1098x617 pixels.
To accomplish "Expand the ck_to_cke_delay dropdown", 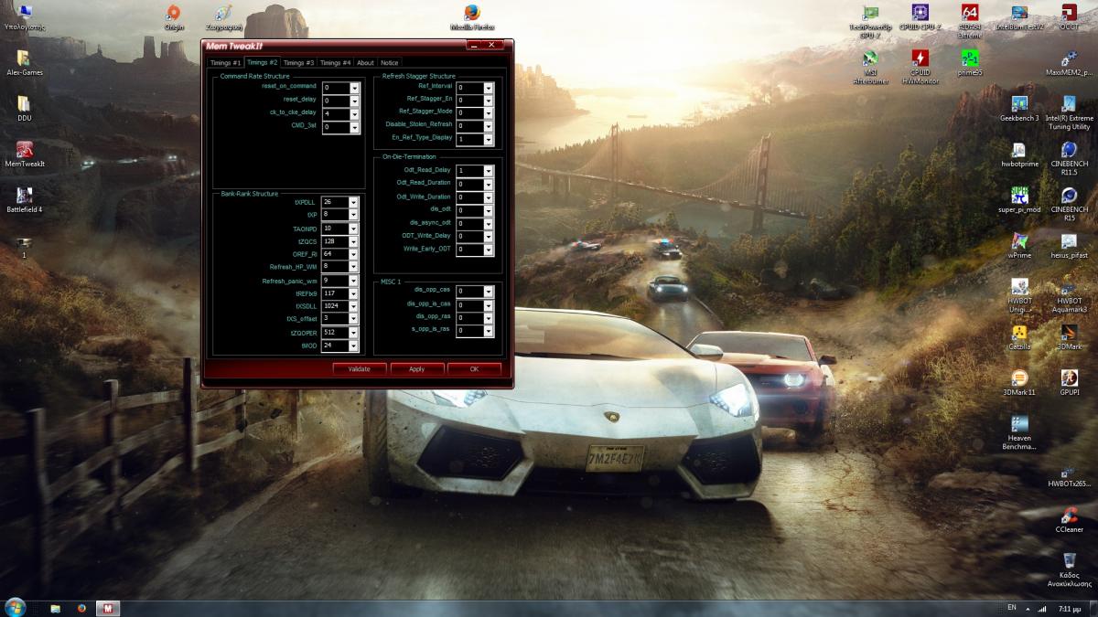I will [x=355, y=114].
